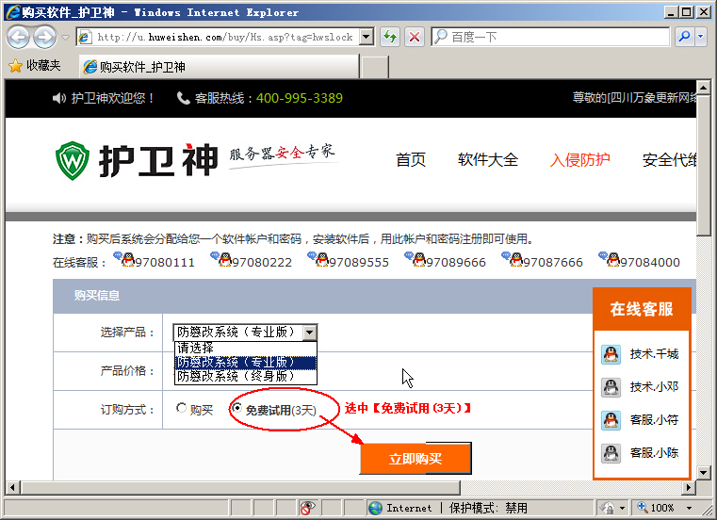Click the QQ icon for 客服.小符
The image size is (717, 520).
click(611, 420)
